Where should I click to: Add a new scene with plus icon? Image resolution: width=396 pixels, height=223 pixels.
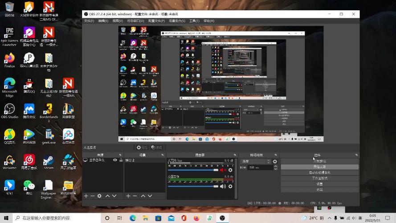click(x=128, y=196)
